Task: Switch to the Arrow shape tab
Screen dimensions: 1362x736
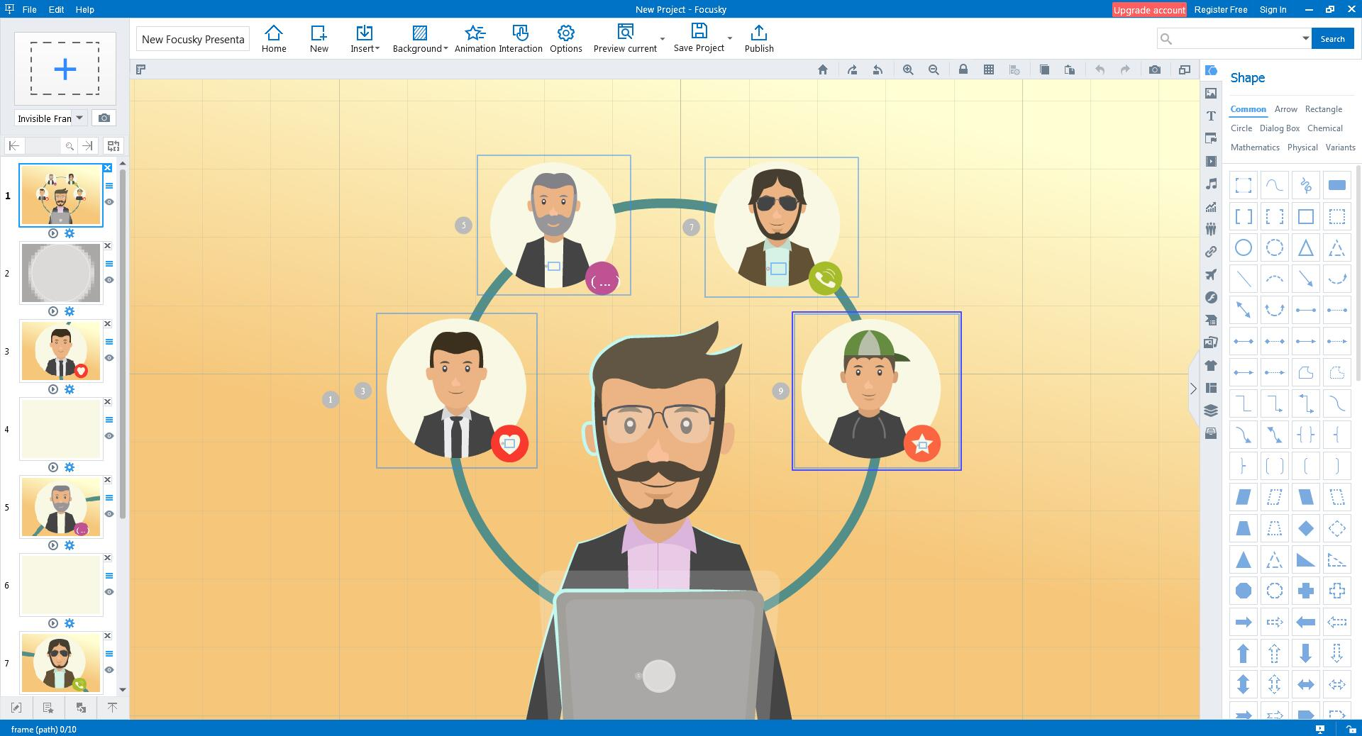Action: point(1285,109)
